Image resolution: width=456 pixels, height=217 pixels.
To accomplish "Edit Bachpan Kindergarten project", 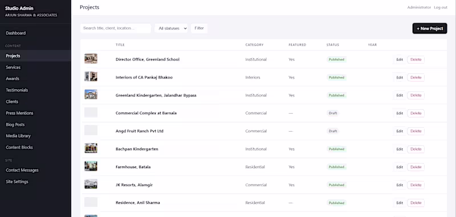I will [x=400, y=149].
